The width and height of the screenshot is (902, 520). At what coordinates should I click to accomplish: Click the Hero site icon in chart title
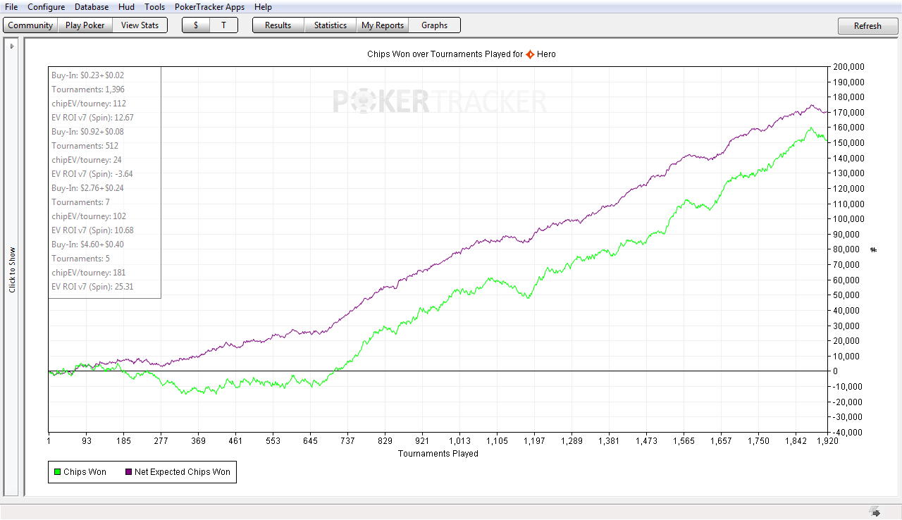[530, 54]
